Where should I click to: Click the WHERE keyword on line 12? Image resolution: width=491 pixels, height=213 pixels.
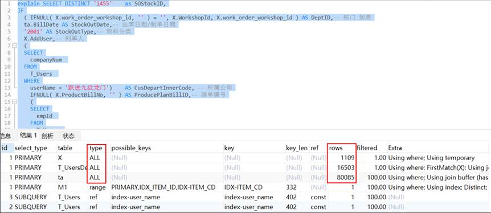point(32,80)
